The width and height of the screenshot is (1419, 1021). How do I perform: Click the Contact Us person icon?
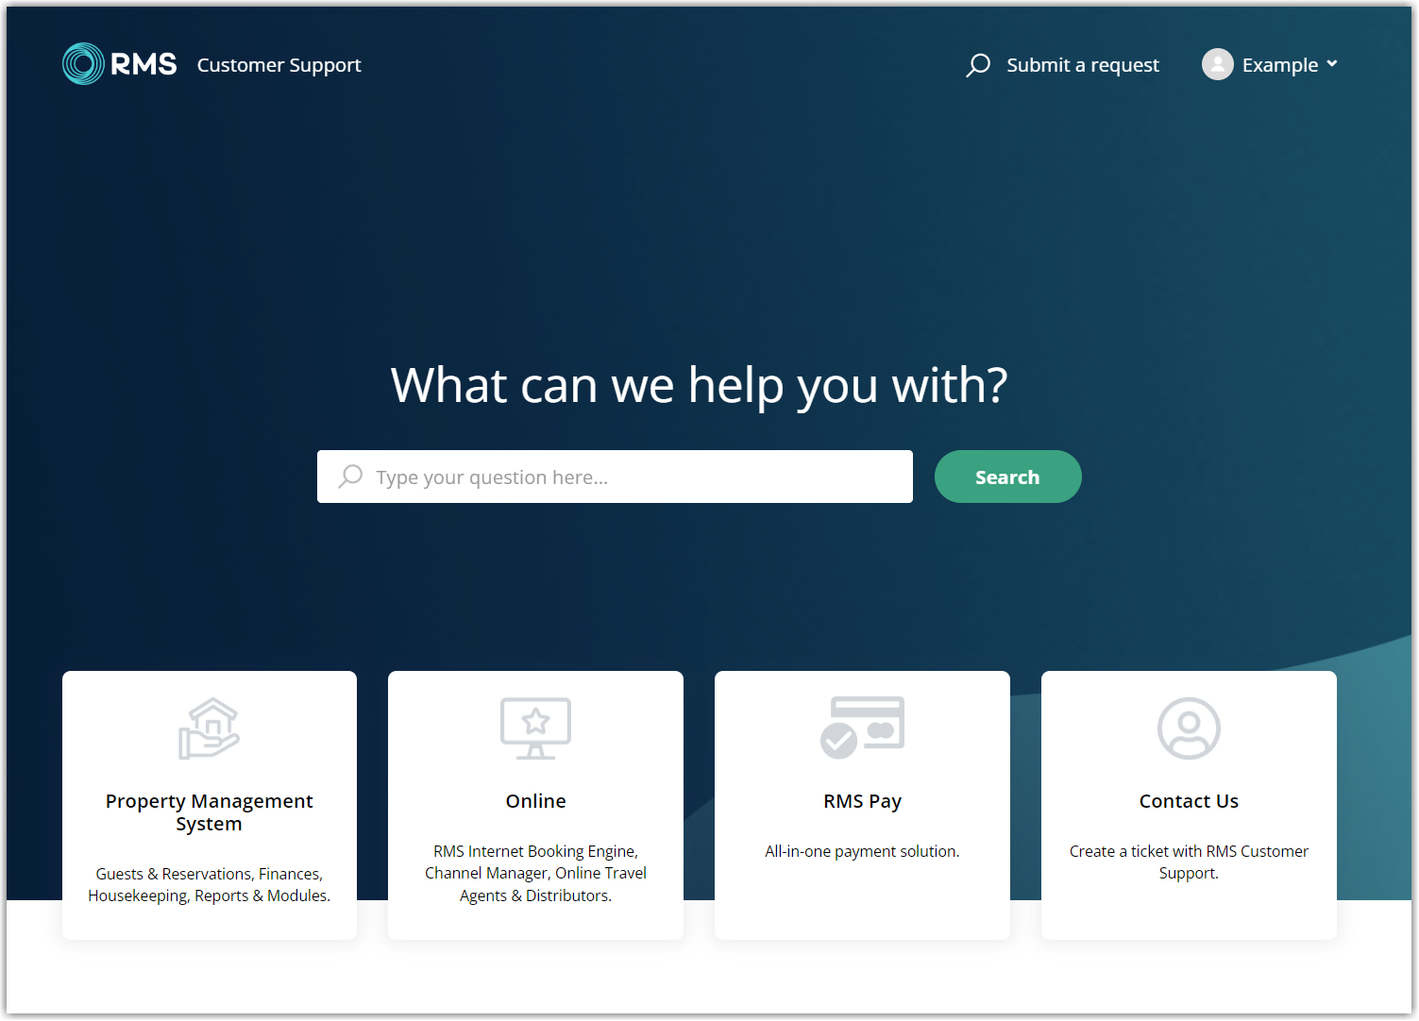click(x=1189, y=728)
